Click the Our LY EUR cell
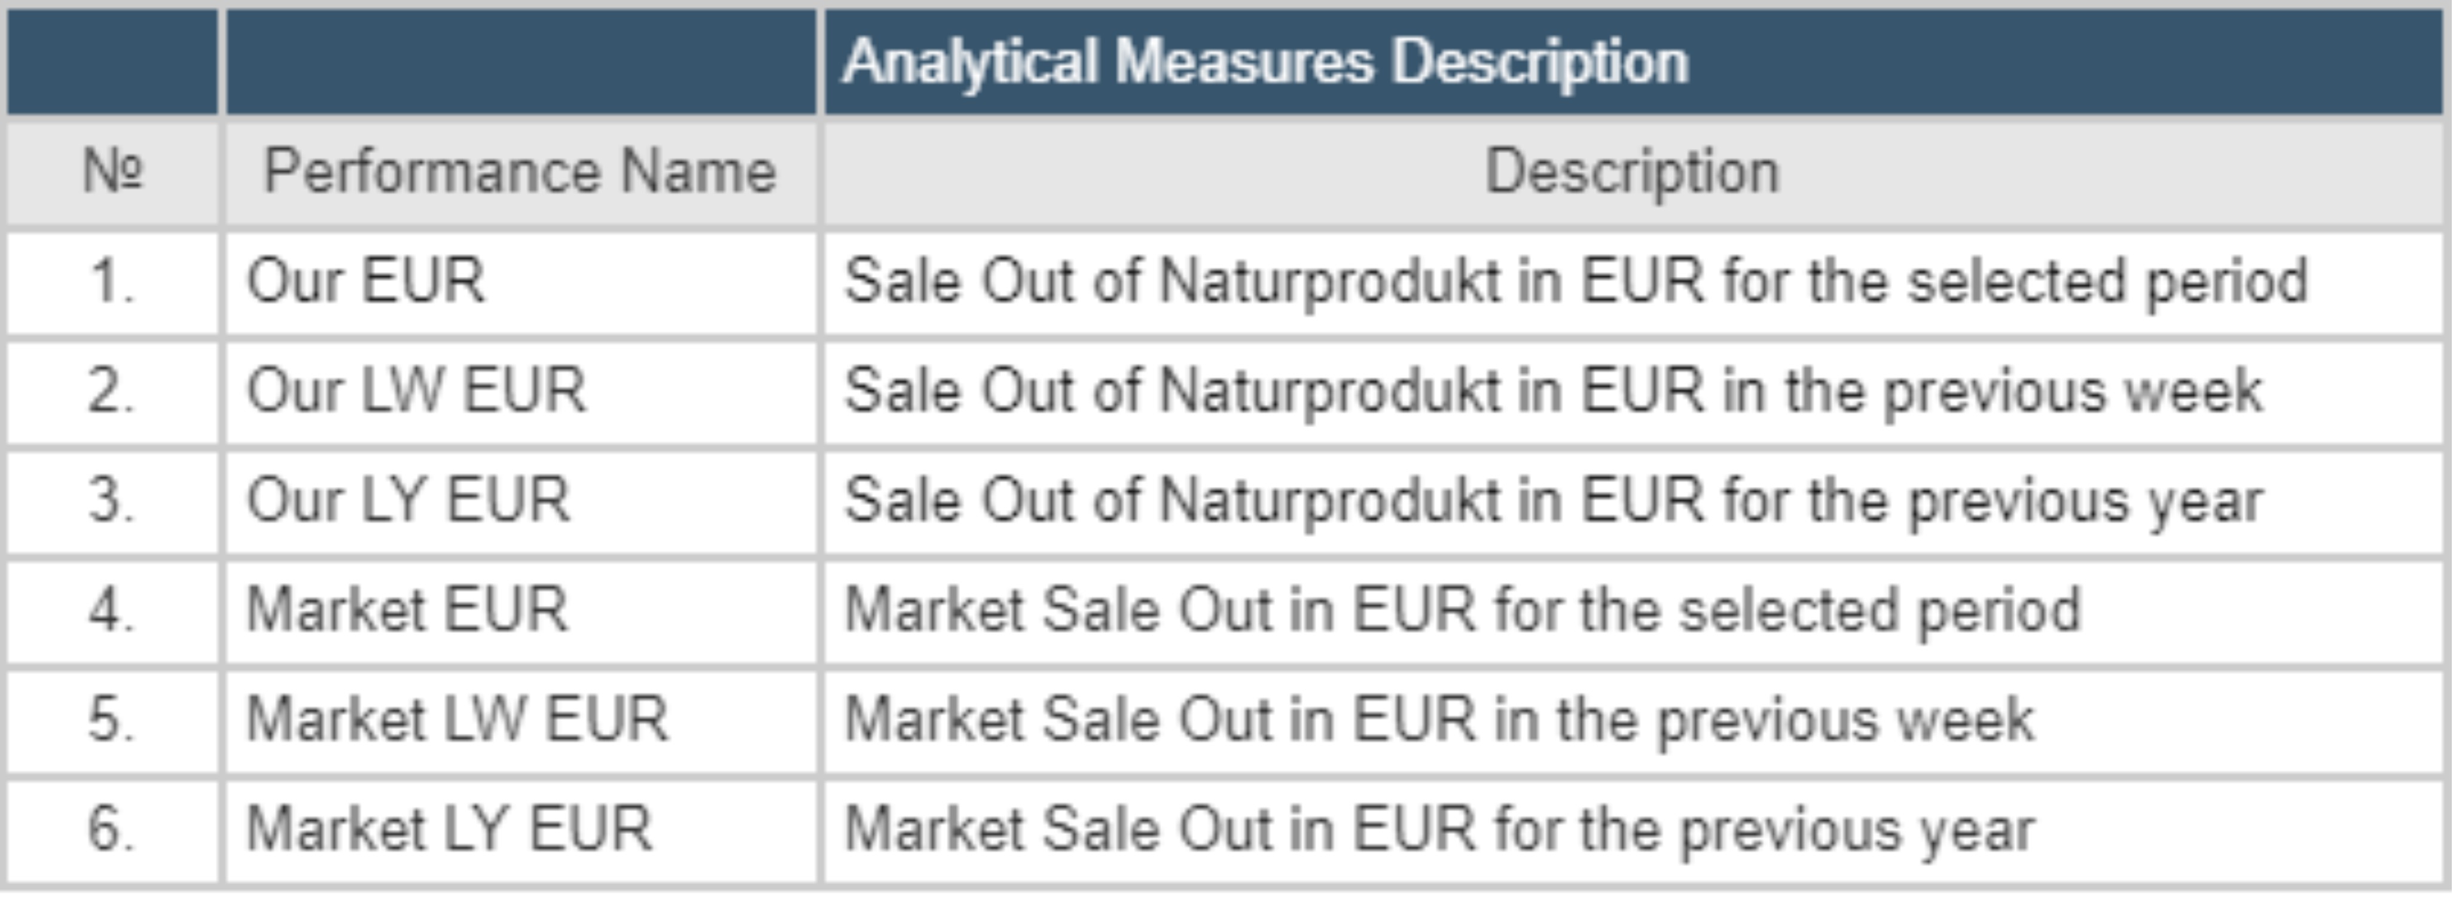The width and height of the screenshot is (2453, 911). point(408,500)
